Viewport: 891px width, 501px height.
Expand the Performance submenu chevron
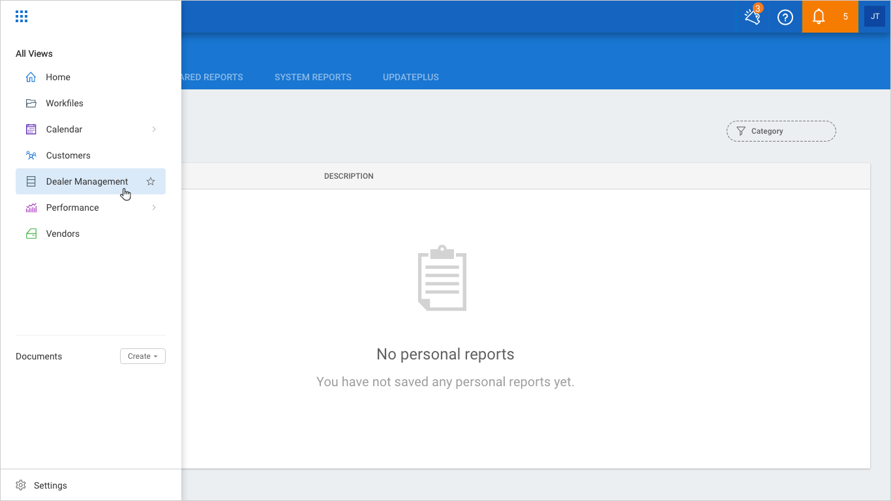coord(154,207)
